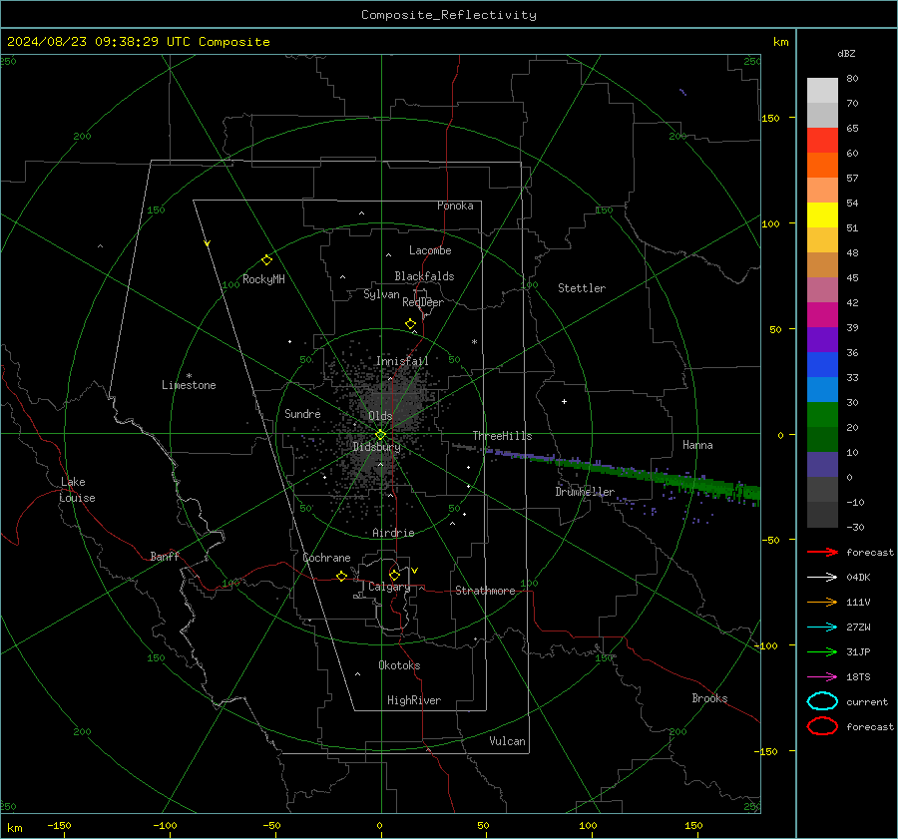The width and height of the screenshot is (898, 839).
Task: Click the yellow diamond marker near Cochrane
Action: click(x=341, y=576)
